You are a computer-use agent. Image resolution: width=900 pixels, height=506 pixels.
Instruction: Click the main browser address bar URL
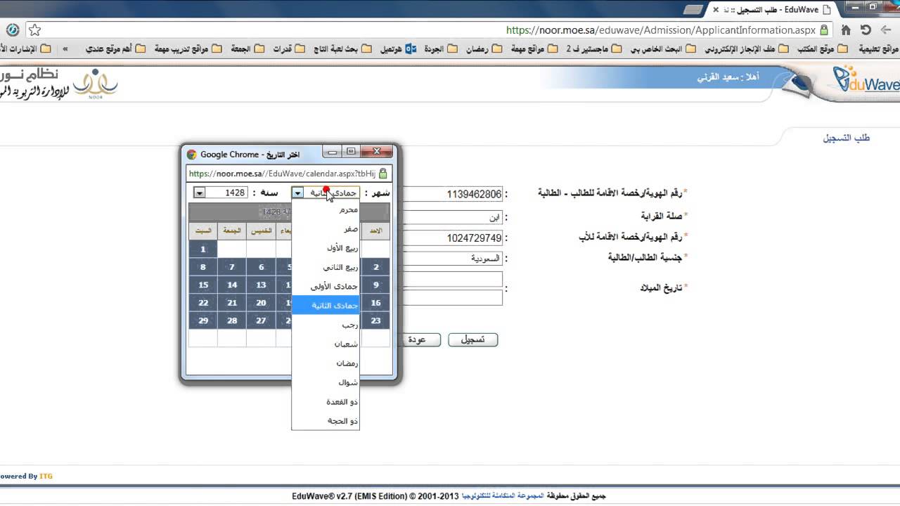pyautogui.click(x=661, y=30)
